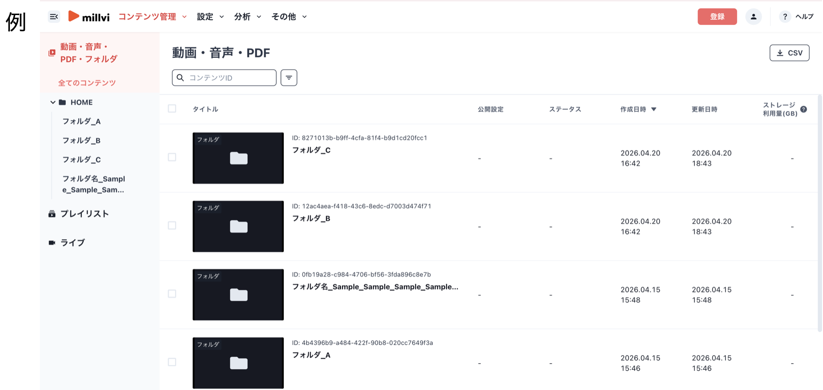
Task: Click the vertical scrollbar of the content list
Action: [x=820, y=213]
